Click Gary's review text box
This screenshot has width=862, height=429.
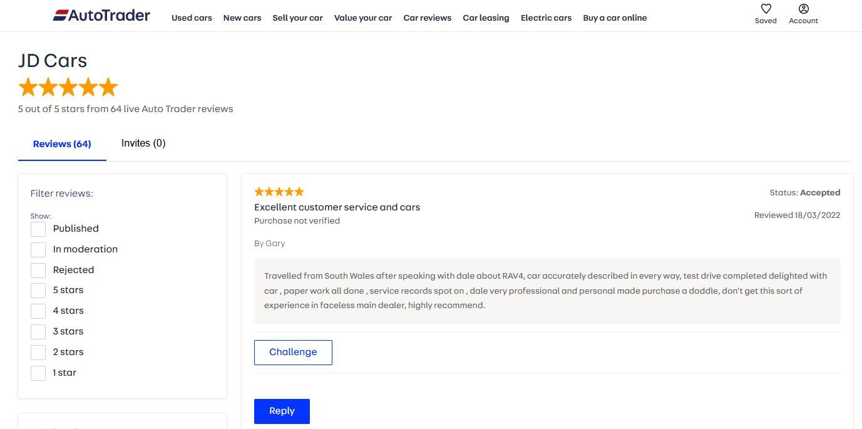(546, 291)
